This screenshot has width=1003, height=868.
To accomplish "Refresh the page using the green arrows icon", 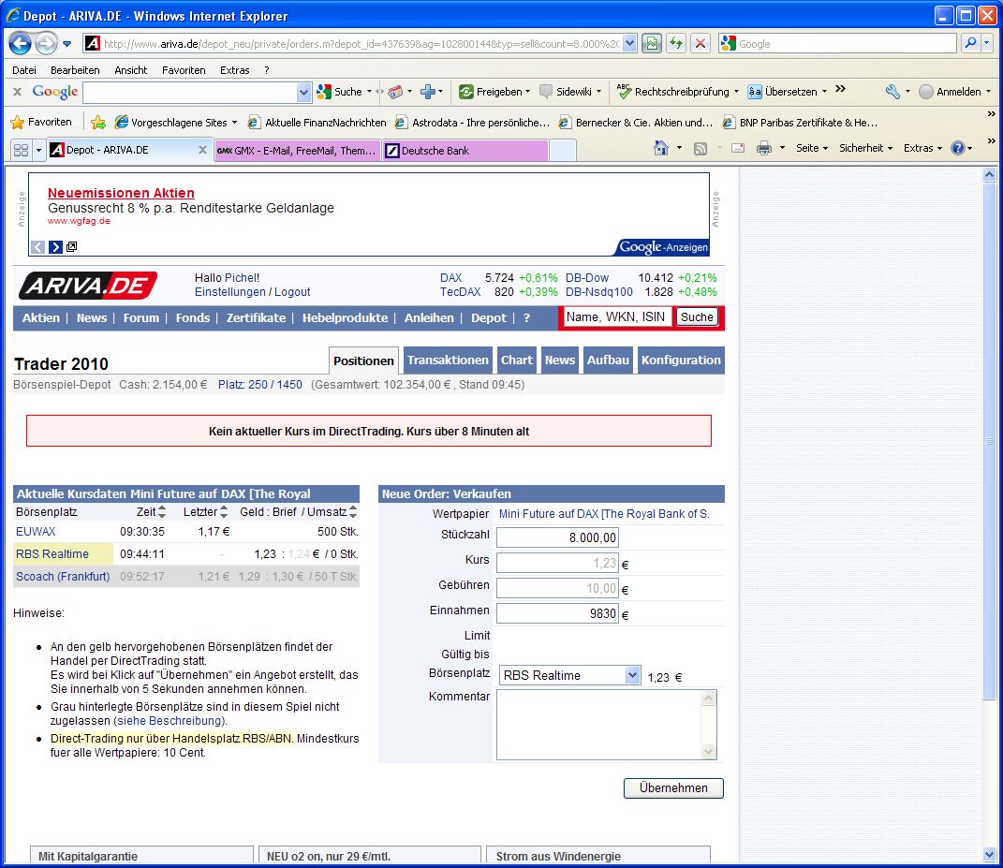I will click(x=676, y=43).
